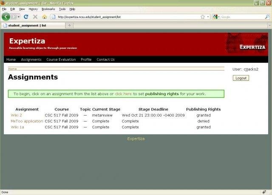This screenshot has height=195, width=272.
Task: Open the search engine selector dropdown
Action: coord(216,17)
